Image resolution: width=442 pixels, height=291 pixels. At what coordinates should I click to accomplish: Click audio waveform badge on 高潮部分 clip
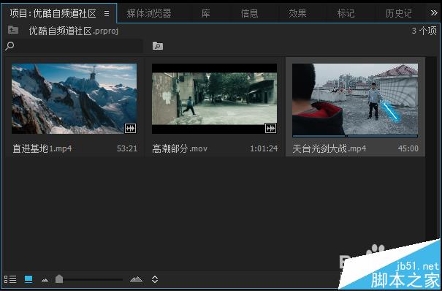coord(270,128)
